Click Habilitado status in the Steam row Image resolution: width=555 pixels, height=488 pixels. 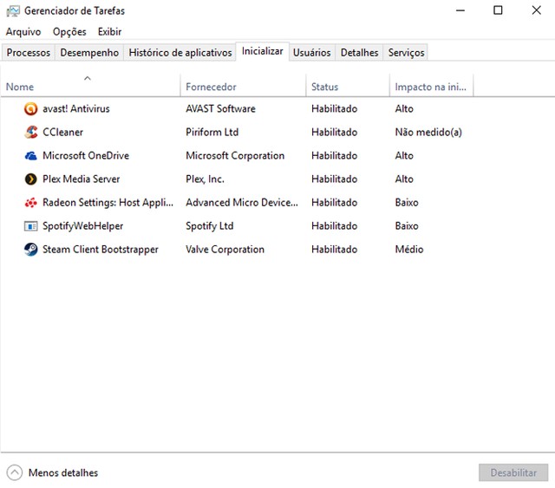click(x=334, y=249)
